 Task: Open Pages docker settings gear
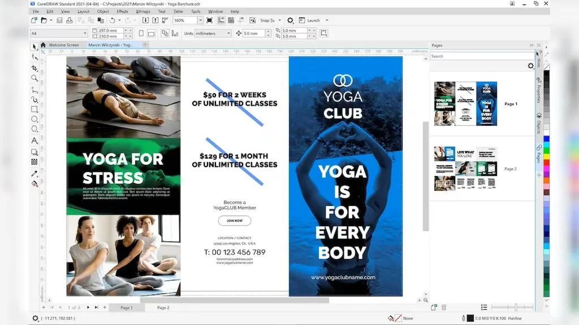[530, 65]
